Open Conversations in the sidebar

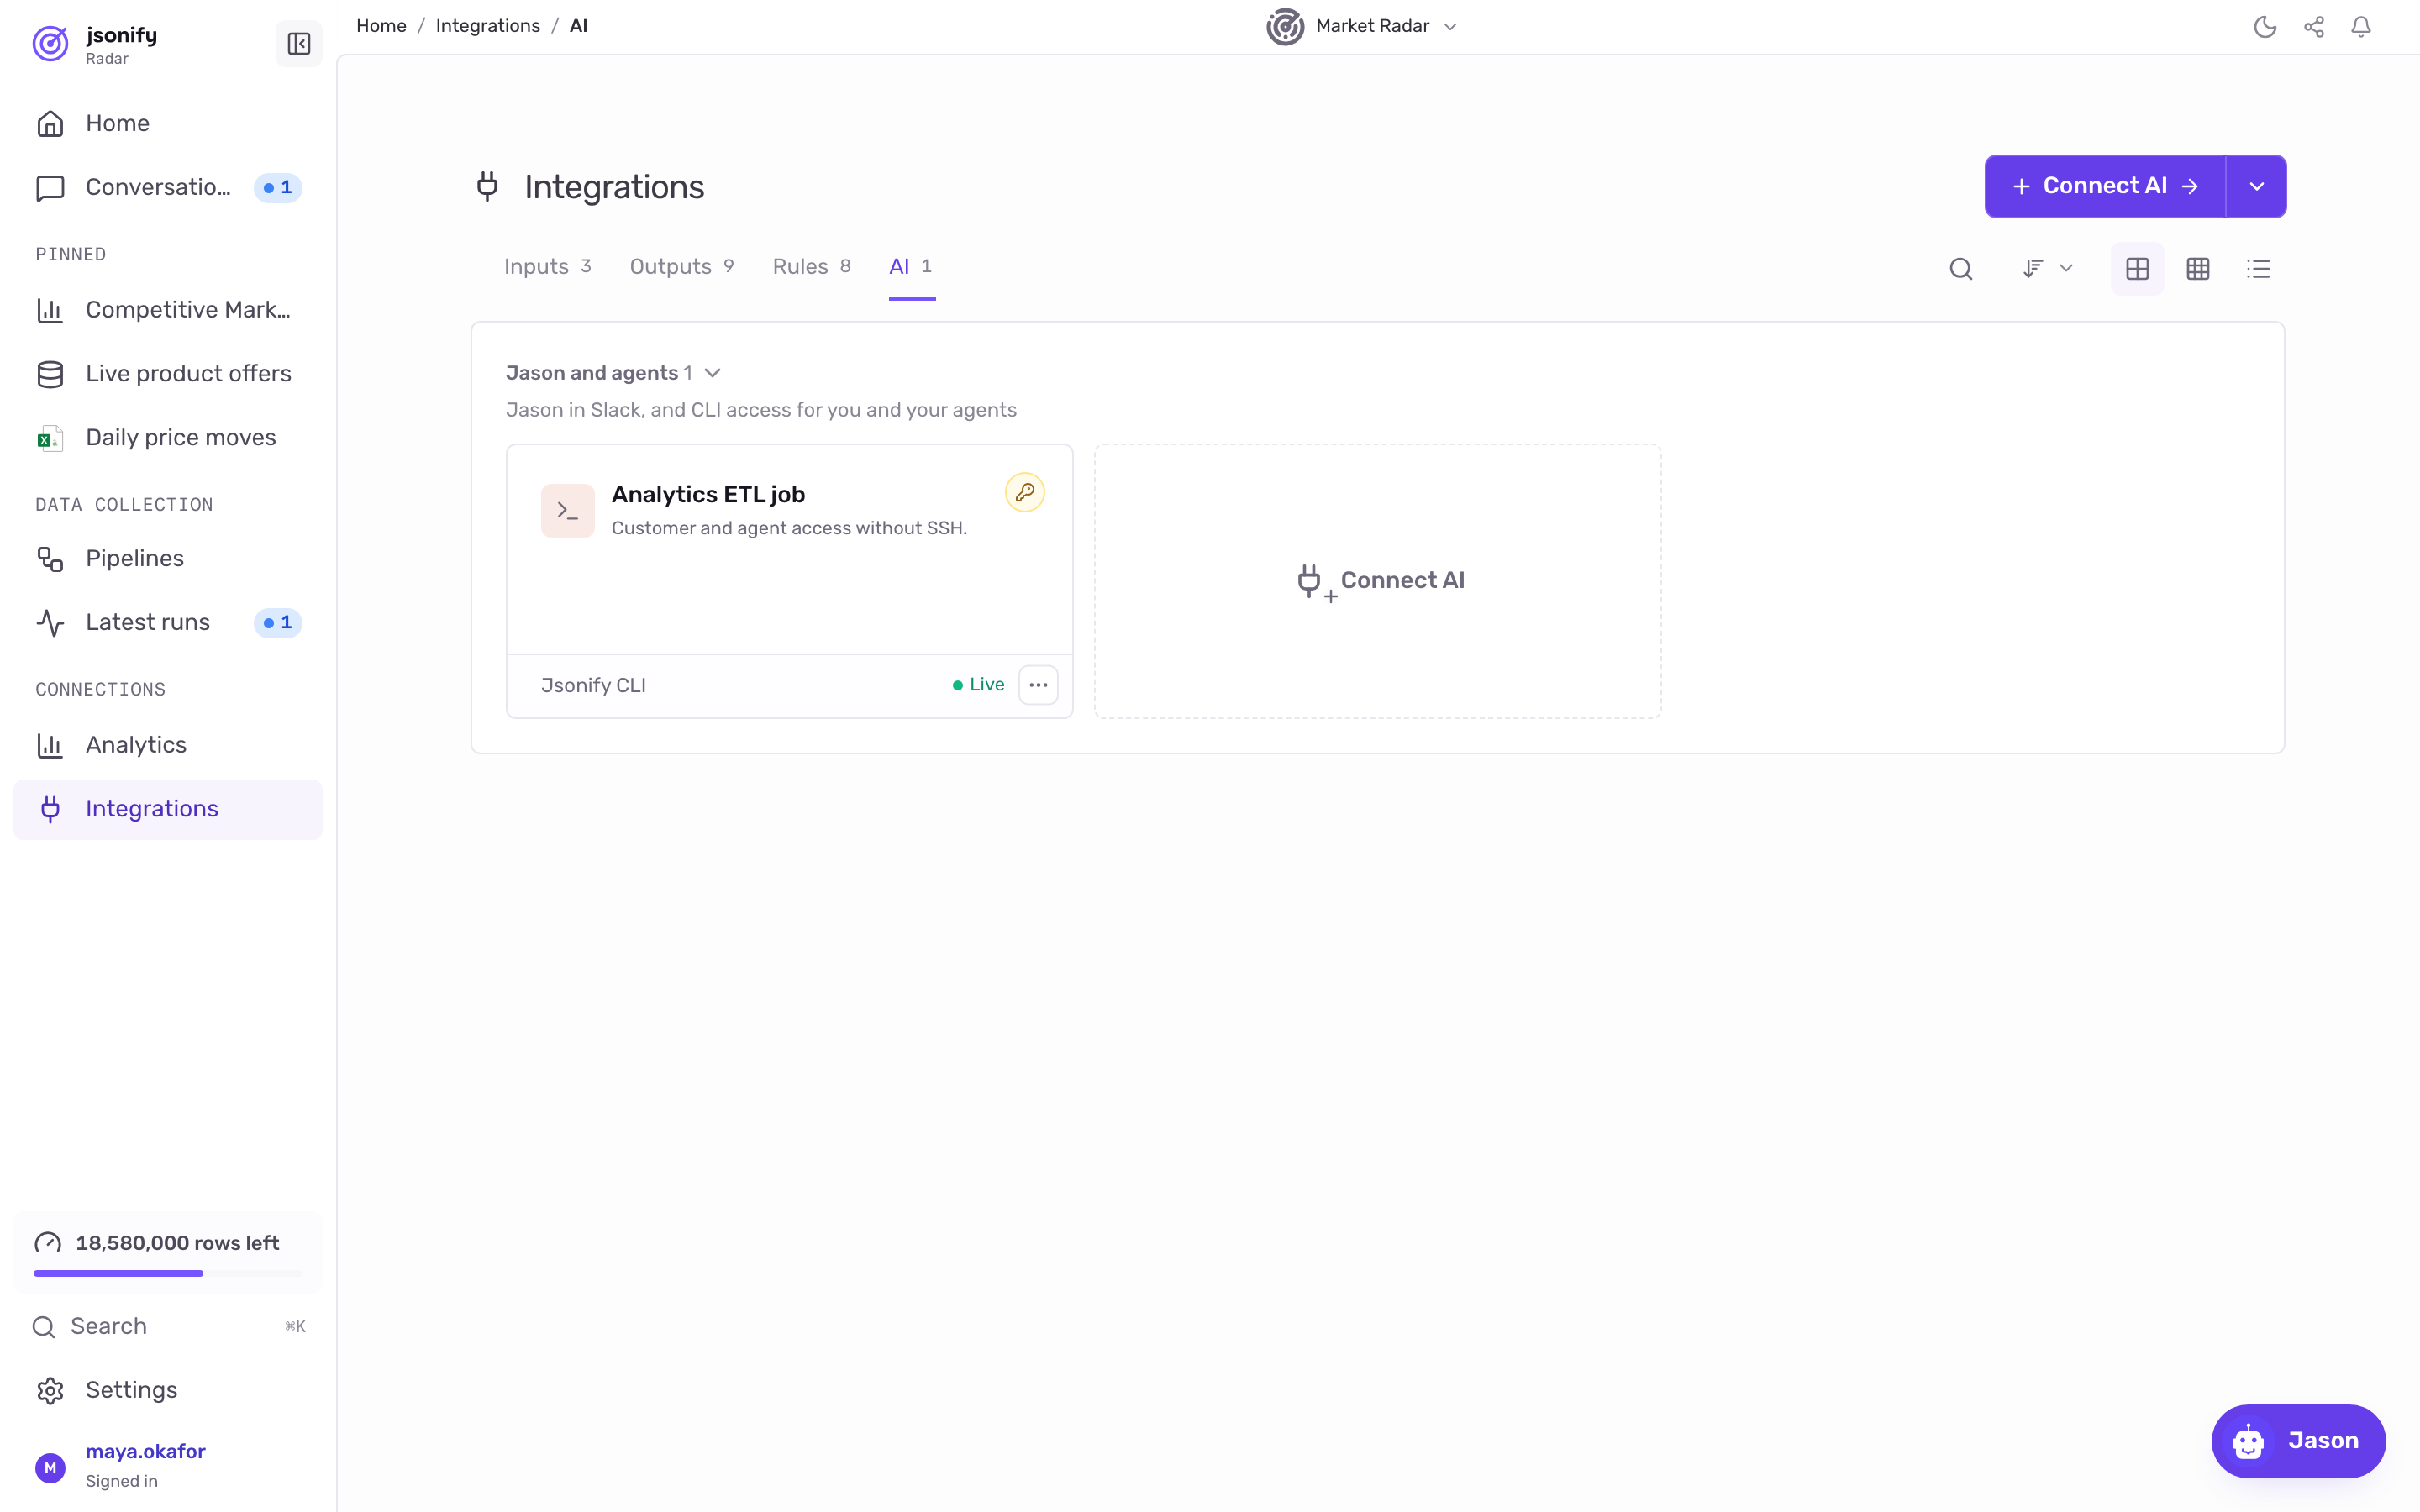click(x=168, y=188)
